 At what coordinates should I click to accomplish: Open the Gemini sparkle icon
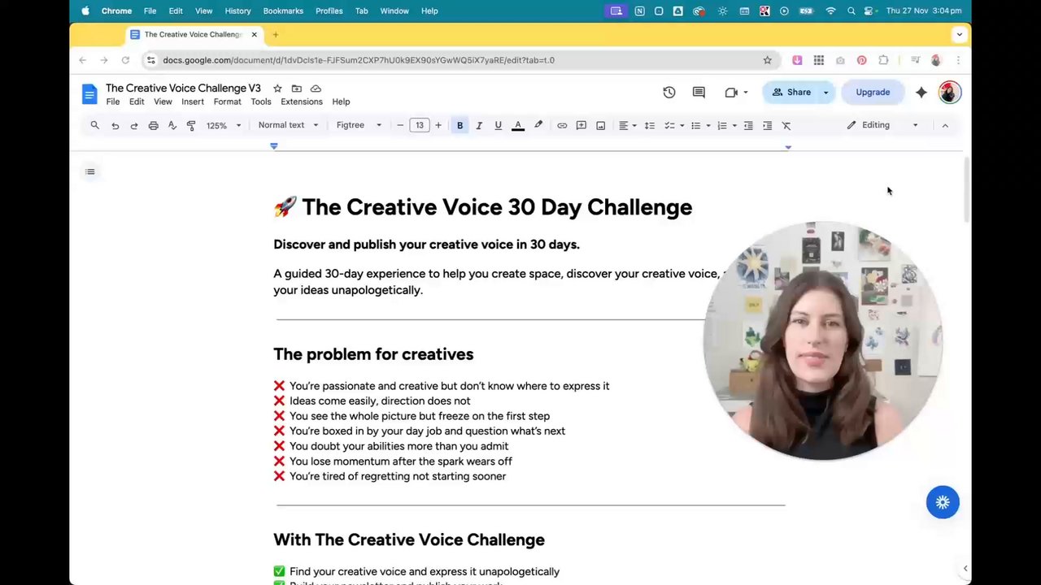pyautogui.click(x=921, y=93)
